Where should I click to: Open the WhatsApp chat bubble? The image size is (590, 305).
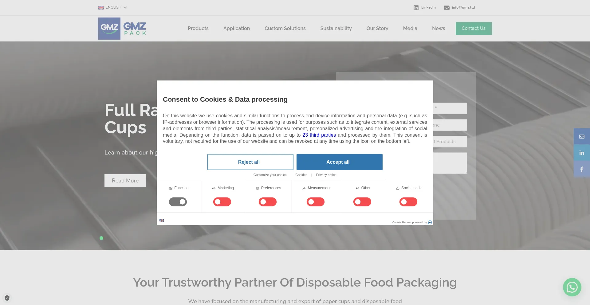572,287
